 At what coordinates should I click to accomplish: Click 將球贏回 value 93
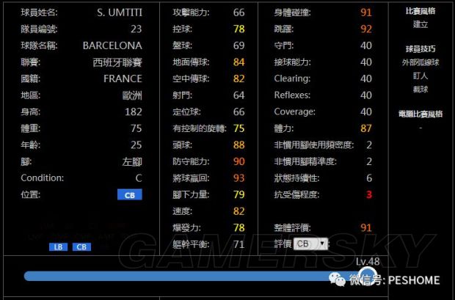point(239,178)
